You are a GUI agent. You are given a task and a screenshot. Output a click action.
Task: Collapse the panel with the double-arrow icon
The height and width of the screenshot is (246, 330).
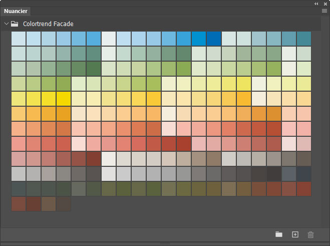pos(316,4)
